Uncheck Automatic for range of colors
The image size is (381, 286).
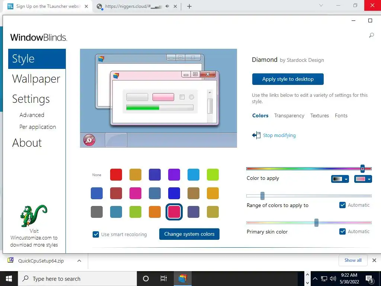click(x=342, y=205)
